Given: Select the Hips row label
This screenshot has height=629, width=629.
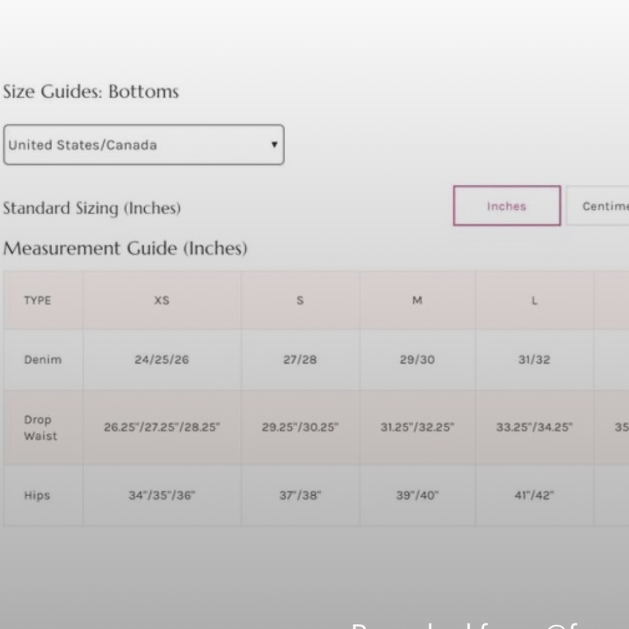Looking at the screenshot, I should pos(37,496).
